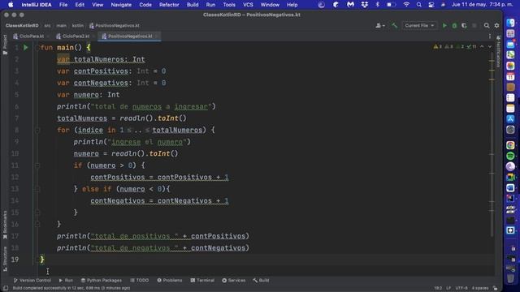Viewport: 520px width, 292px height.
Task: Run with Coverage shield icon
Action: coord(464,25)
